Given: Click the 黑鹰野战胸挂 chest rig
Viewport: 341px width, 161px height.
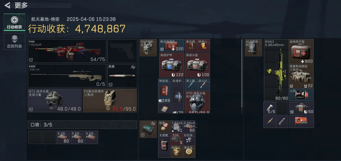Looking at the screenshot, I should (301, 76).
